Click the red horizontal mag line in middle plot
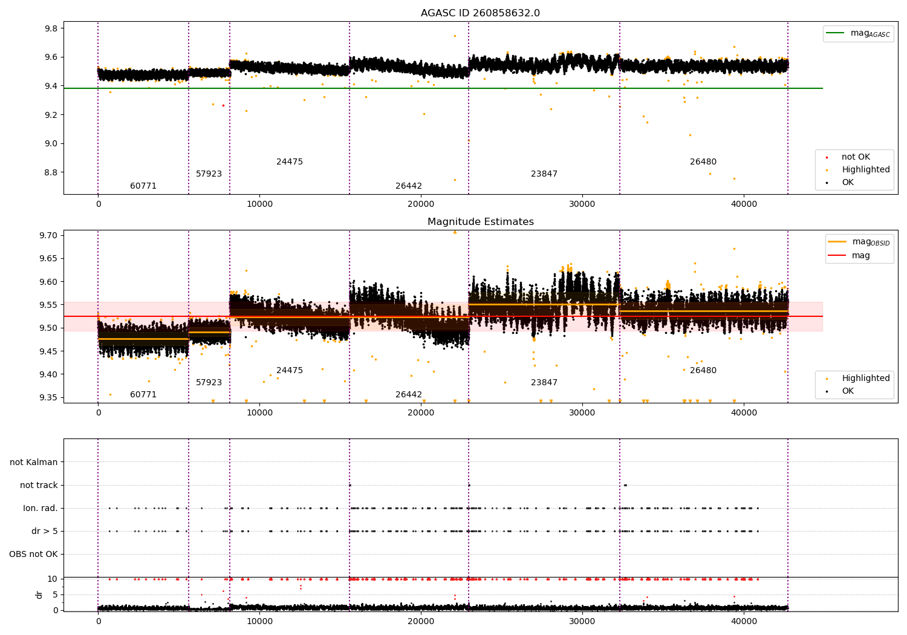The image size is (907, 635). pyautogui.click(x=443, y=316)
